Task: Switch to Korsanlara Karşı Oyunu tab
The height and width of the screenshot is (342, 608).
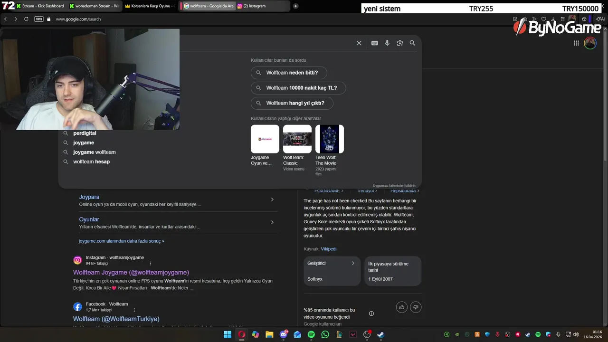Action: point(150,6)
